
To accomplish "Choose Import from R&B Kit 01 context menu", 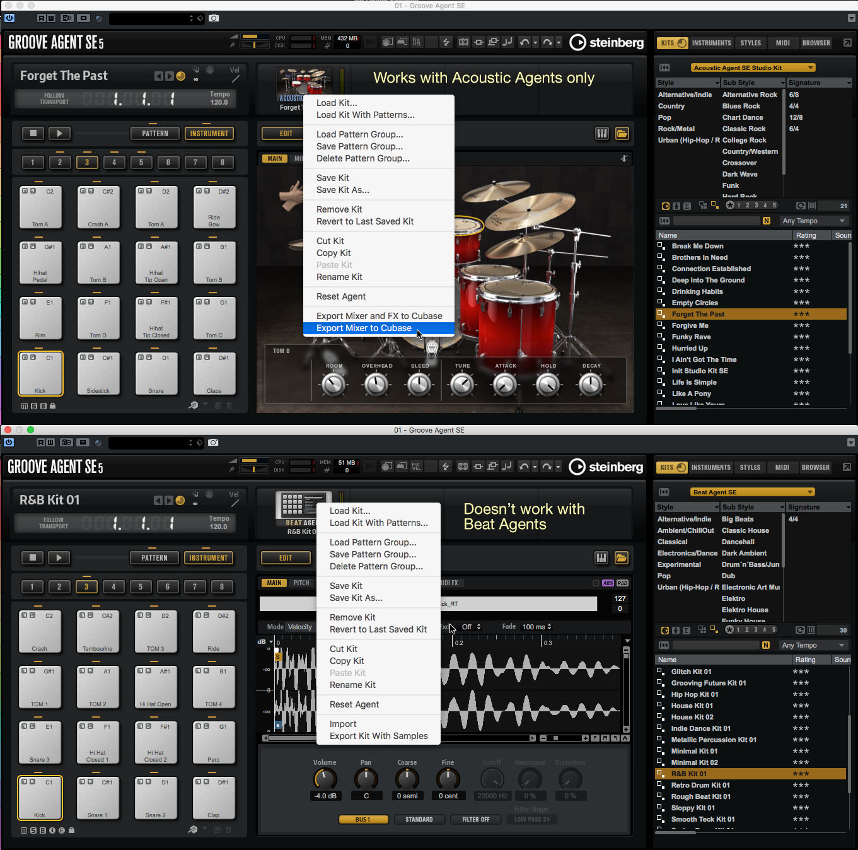I will [x=378, y=724].
